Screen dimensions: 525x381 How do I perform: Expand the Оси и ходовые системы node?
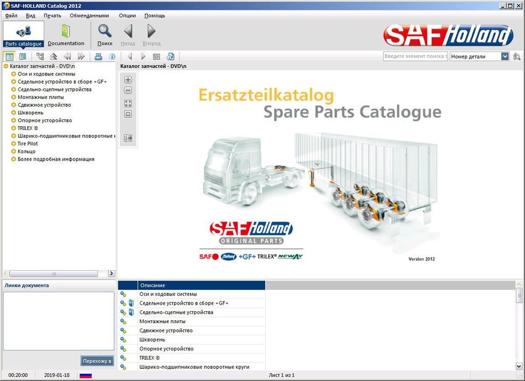[x=14, y=74]
